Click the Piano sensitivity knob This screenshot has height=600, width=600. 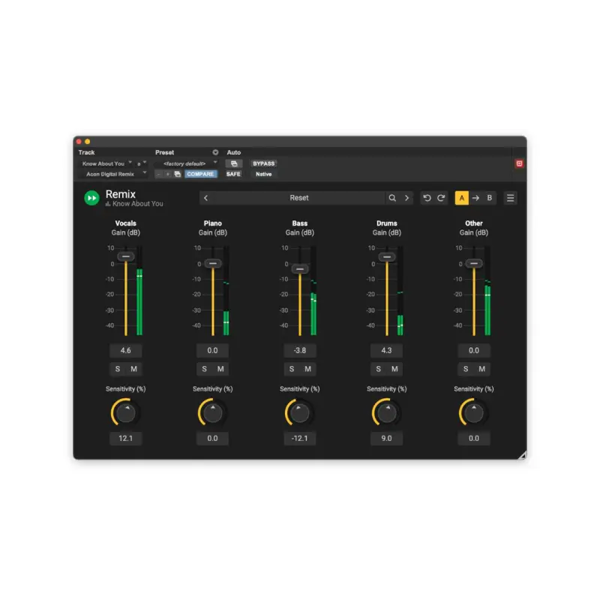tap(213, 413)
